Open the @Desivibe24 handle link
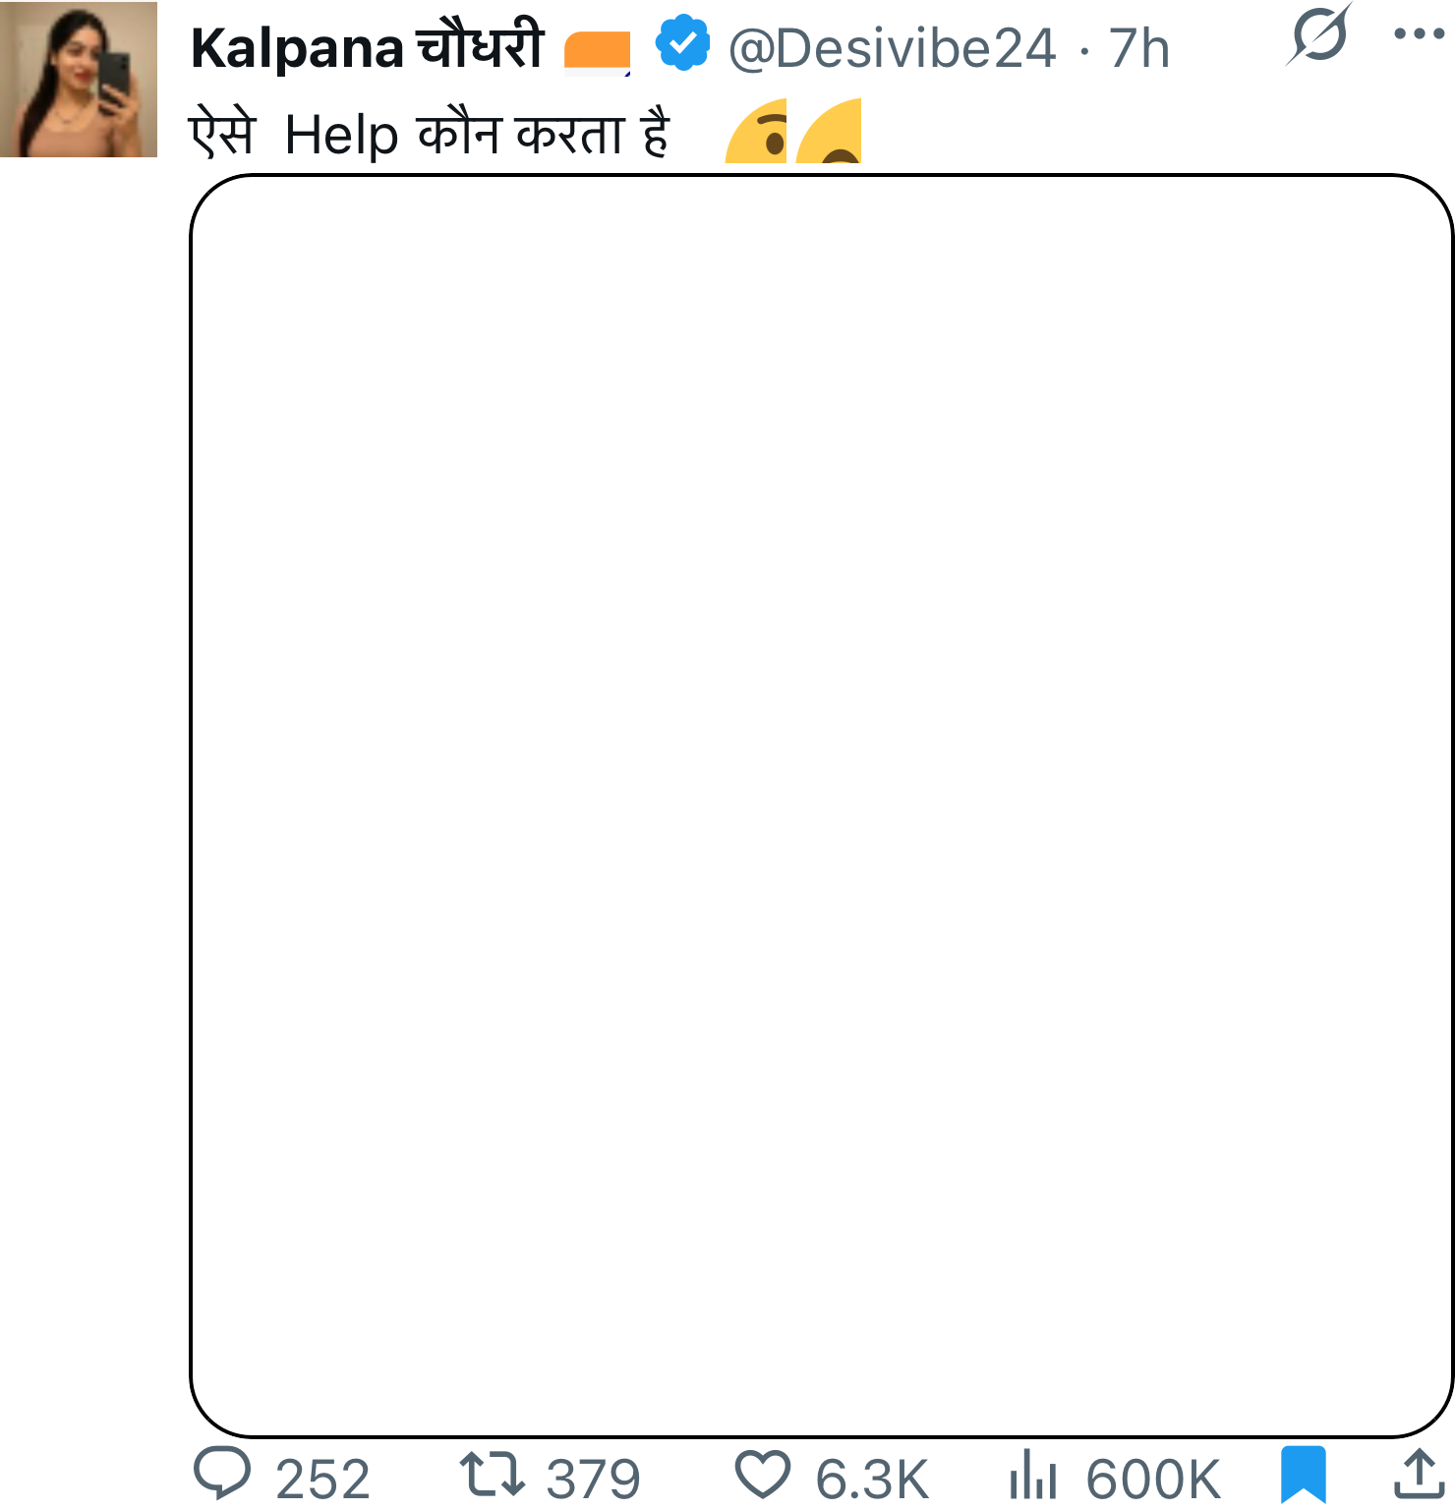 (892, 48)
